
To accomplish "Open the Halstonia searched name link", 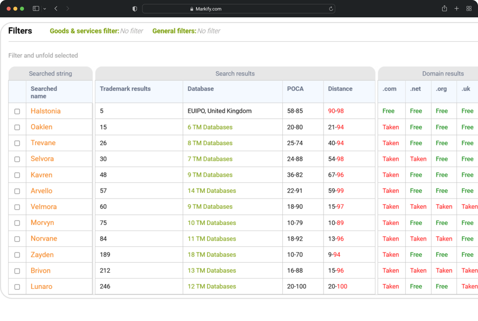I will (x=46, y=111).
